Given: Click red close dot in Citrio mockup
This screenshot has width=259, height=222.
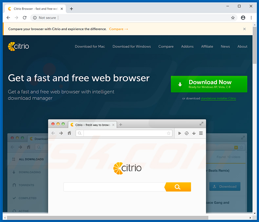Looking at the screenshot, I should [x=53, y=124].
